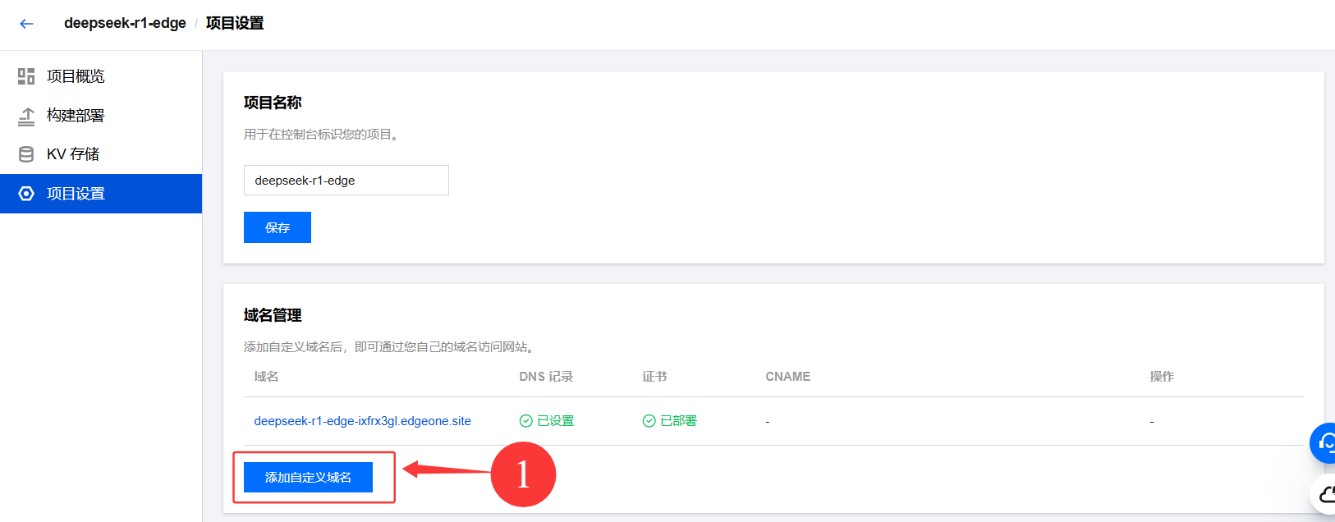Click the back arrow icon
Viewport: 1335px width, 522px height.
(26, 24)
